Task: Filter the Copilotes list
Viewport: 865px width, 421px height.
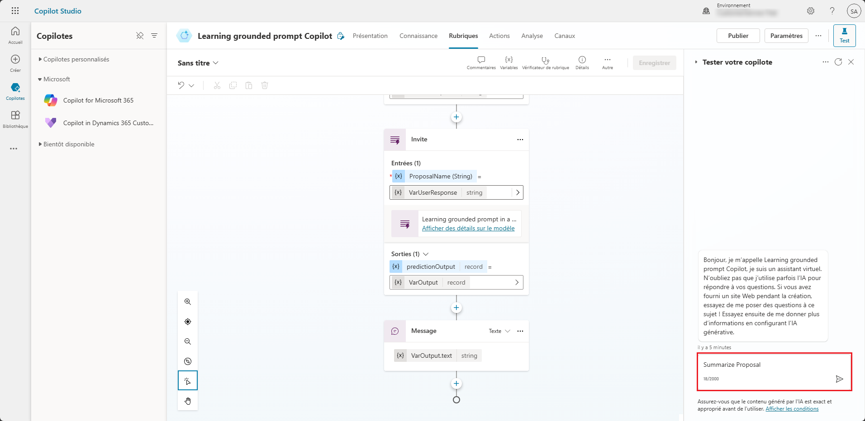Action: [154, 36]
